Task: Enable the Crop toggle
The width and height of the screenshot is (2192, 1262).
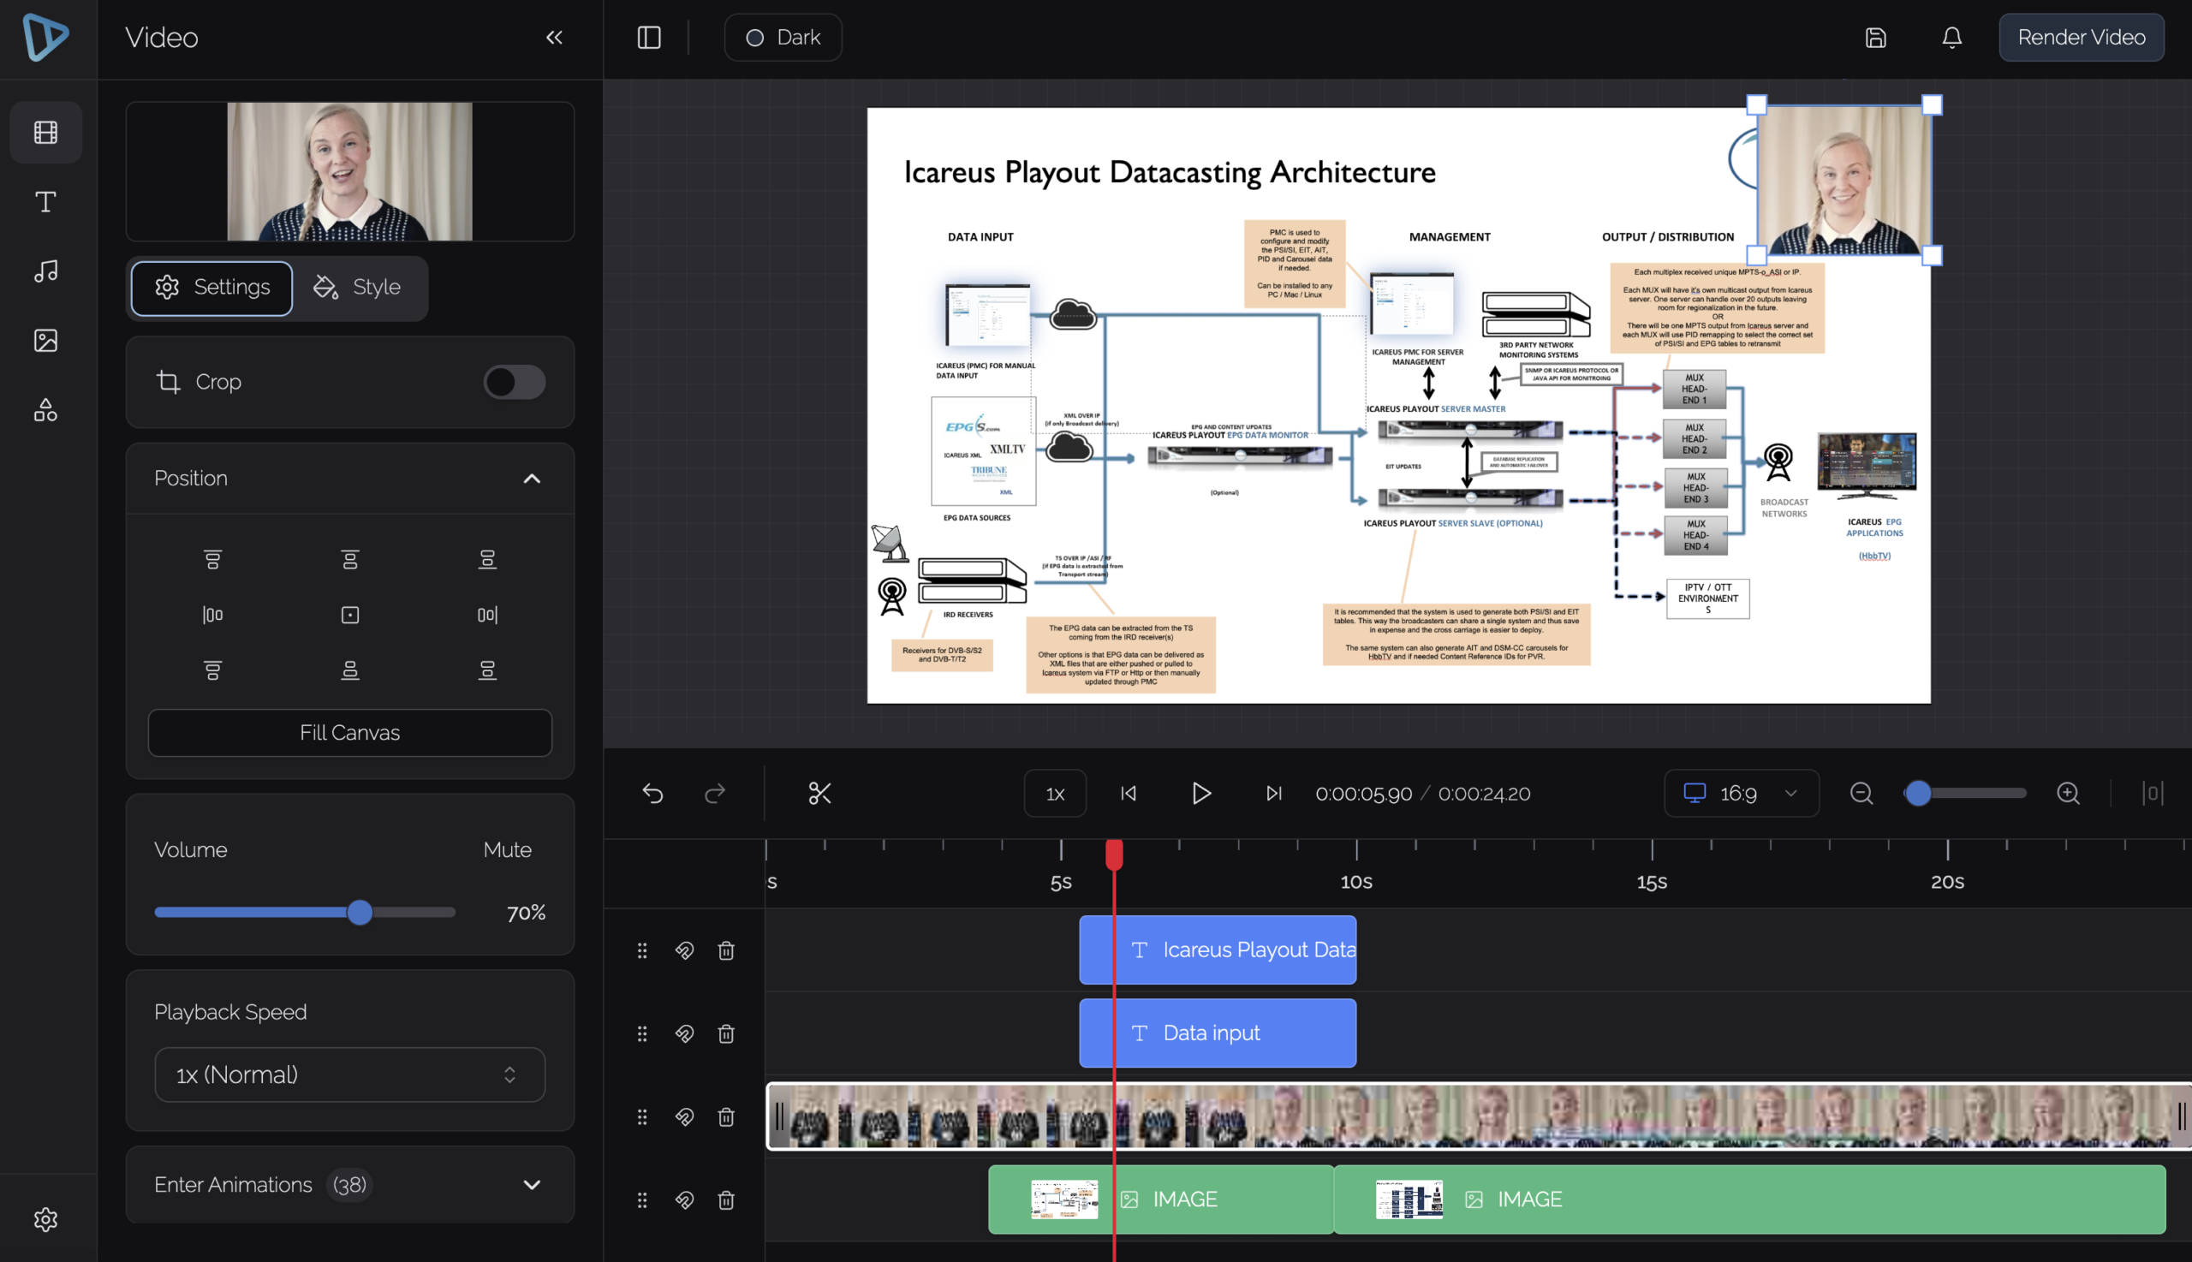Action: [x=514, y=382]
